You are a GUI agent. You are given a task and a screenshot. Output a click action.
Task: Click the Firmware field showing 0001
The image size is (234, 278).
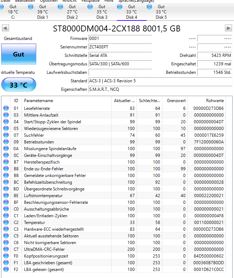[120, 39]
